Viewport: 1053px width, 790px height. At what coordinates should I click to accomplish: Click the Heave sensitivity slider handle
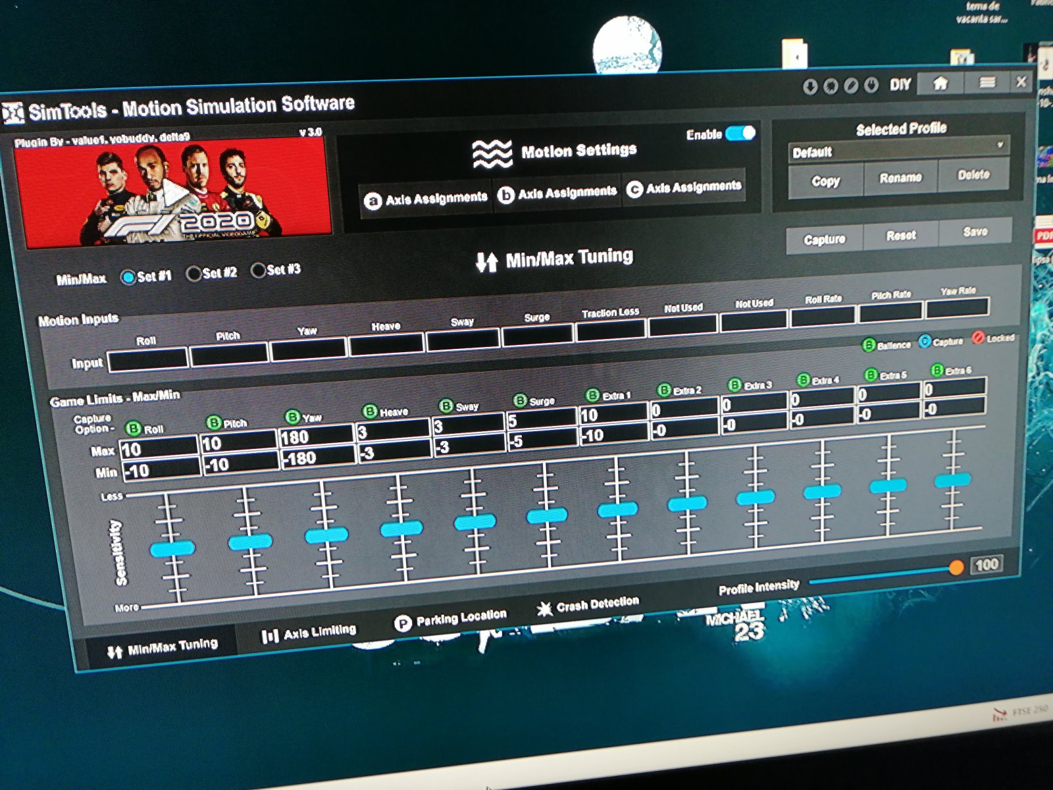pos(401,528)
